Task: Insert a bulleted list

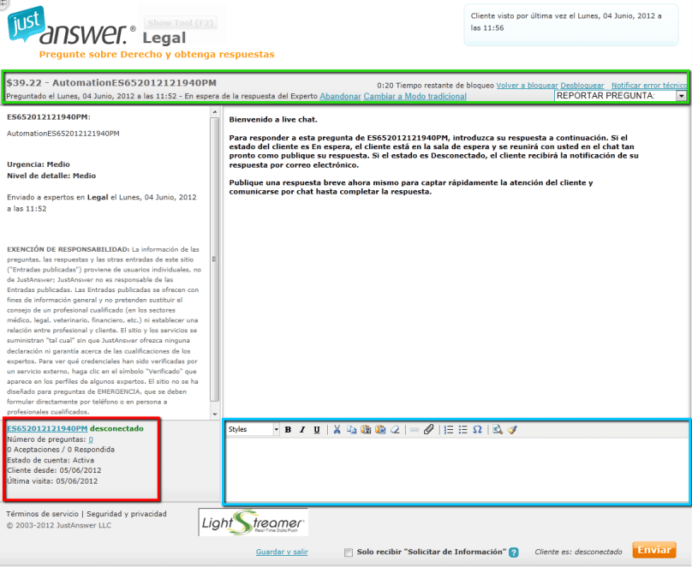Action: click(x=463, y=430)
